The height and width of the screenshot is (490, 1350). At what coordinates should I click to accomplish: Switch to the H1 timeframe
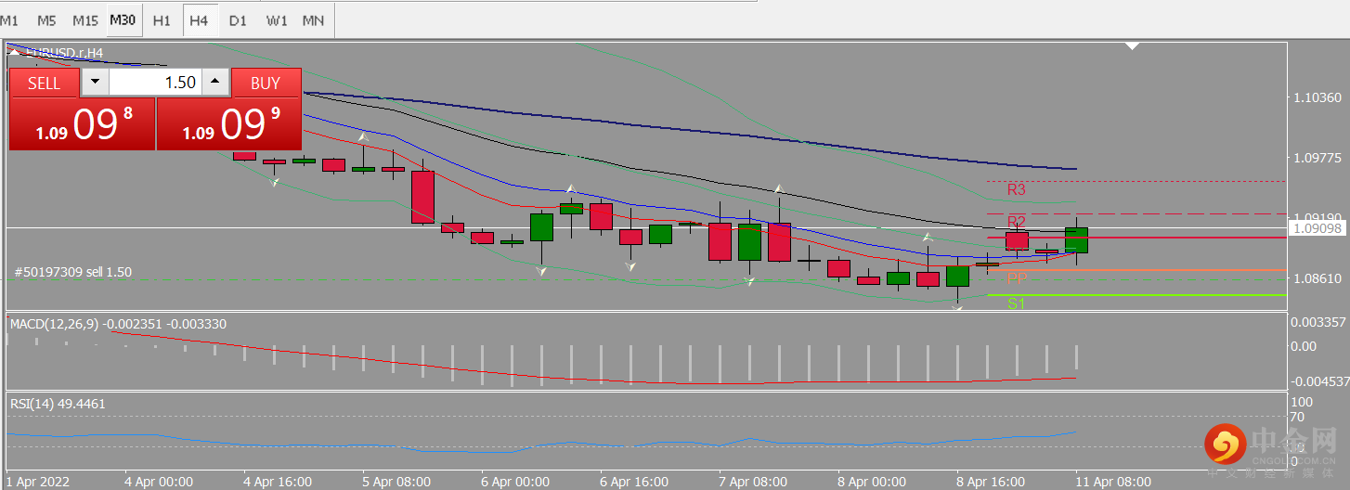[162, 19]
